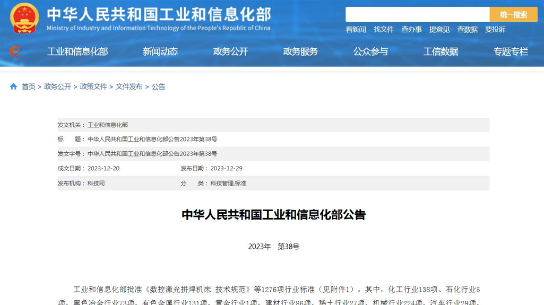Go to 文件发布 in breadcrumb
This screenshot has height=305, width=544.
(x=129, y=86)
